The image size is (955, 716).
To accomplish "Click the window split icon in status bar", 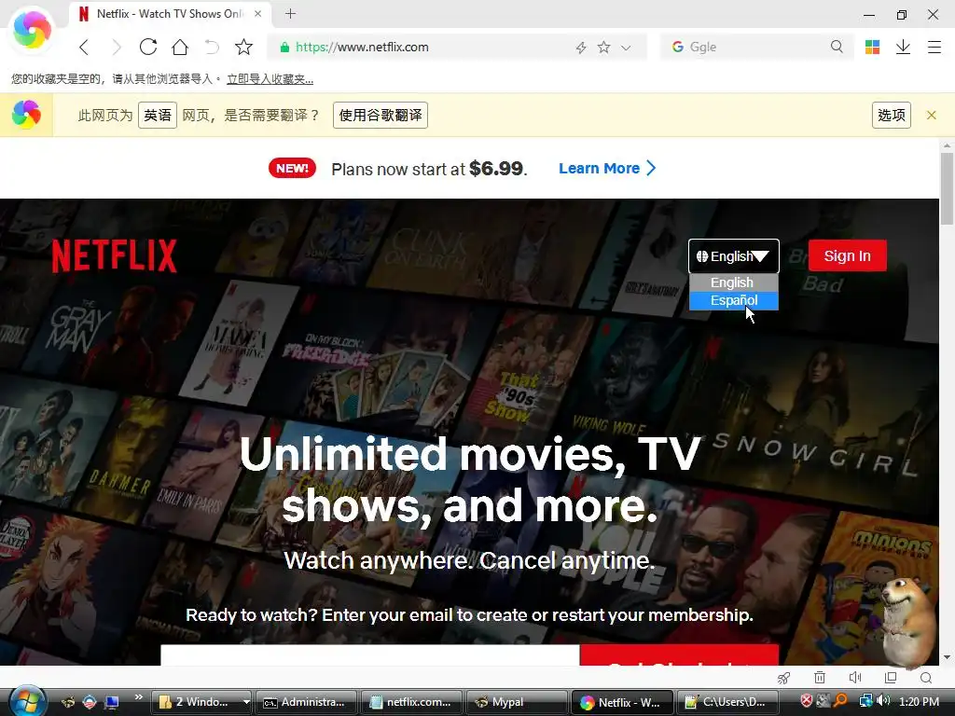I will (891, 678).
